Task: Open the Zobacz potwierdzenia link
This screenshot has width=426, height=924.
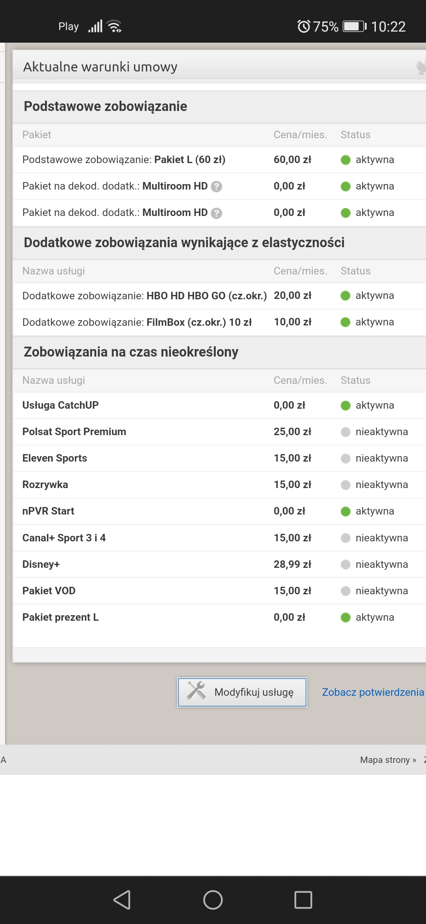Action: pyautogui.click(x=373, y=692)
